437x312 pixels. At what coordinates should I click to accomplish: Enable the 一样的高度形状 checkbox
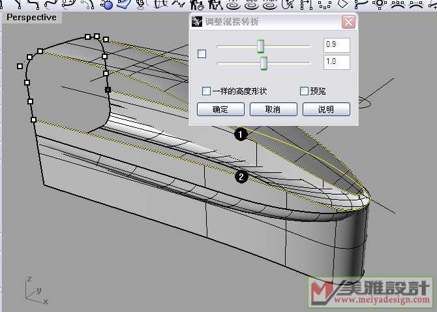[x=206, y=91]
